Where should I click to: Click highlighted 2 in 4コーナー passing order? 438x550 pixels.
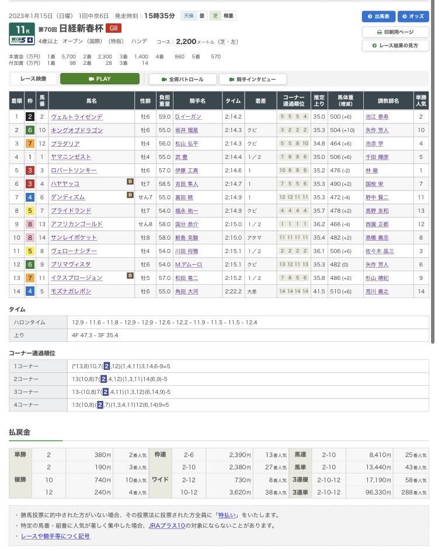[x=100, y=405]
